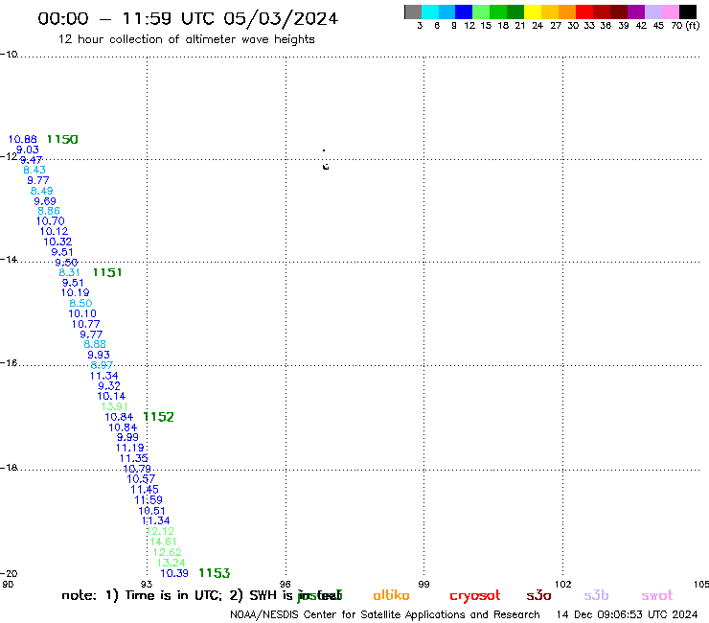709x623 pixels.
Task: Click the wave height value 10.10
Action: click(x=82, y=313)
